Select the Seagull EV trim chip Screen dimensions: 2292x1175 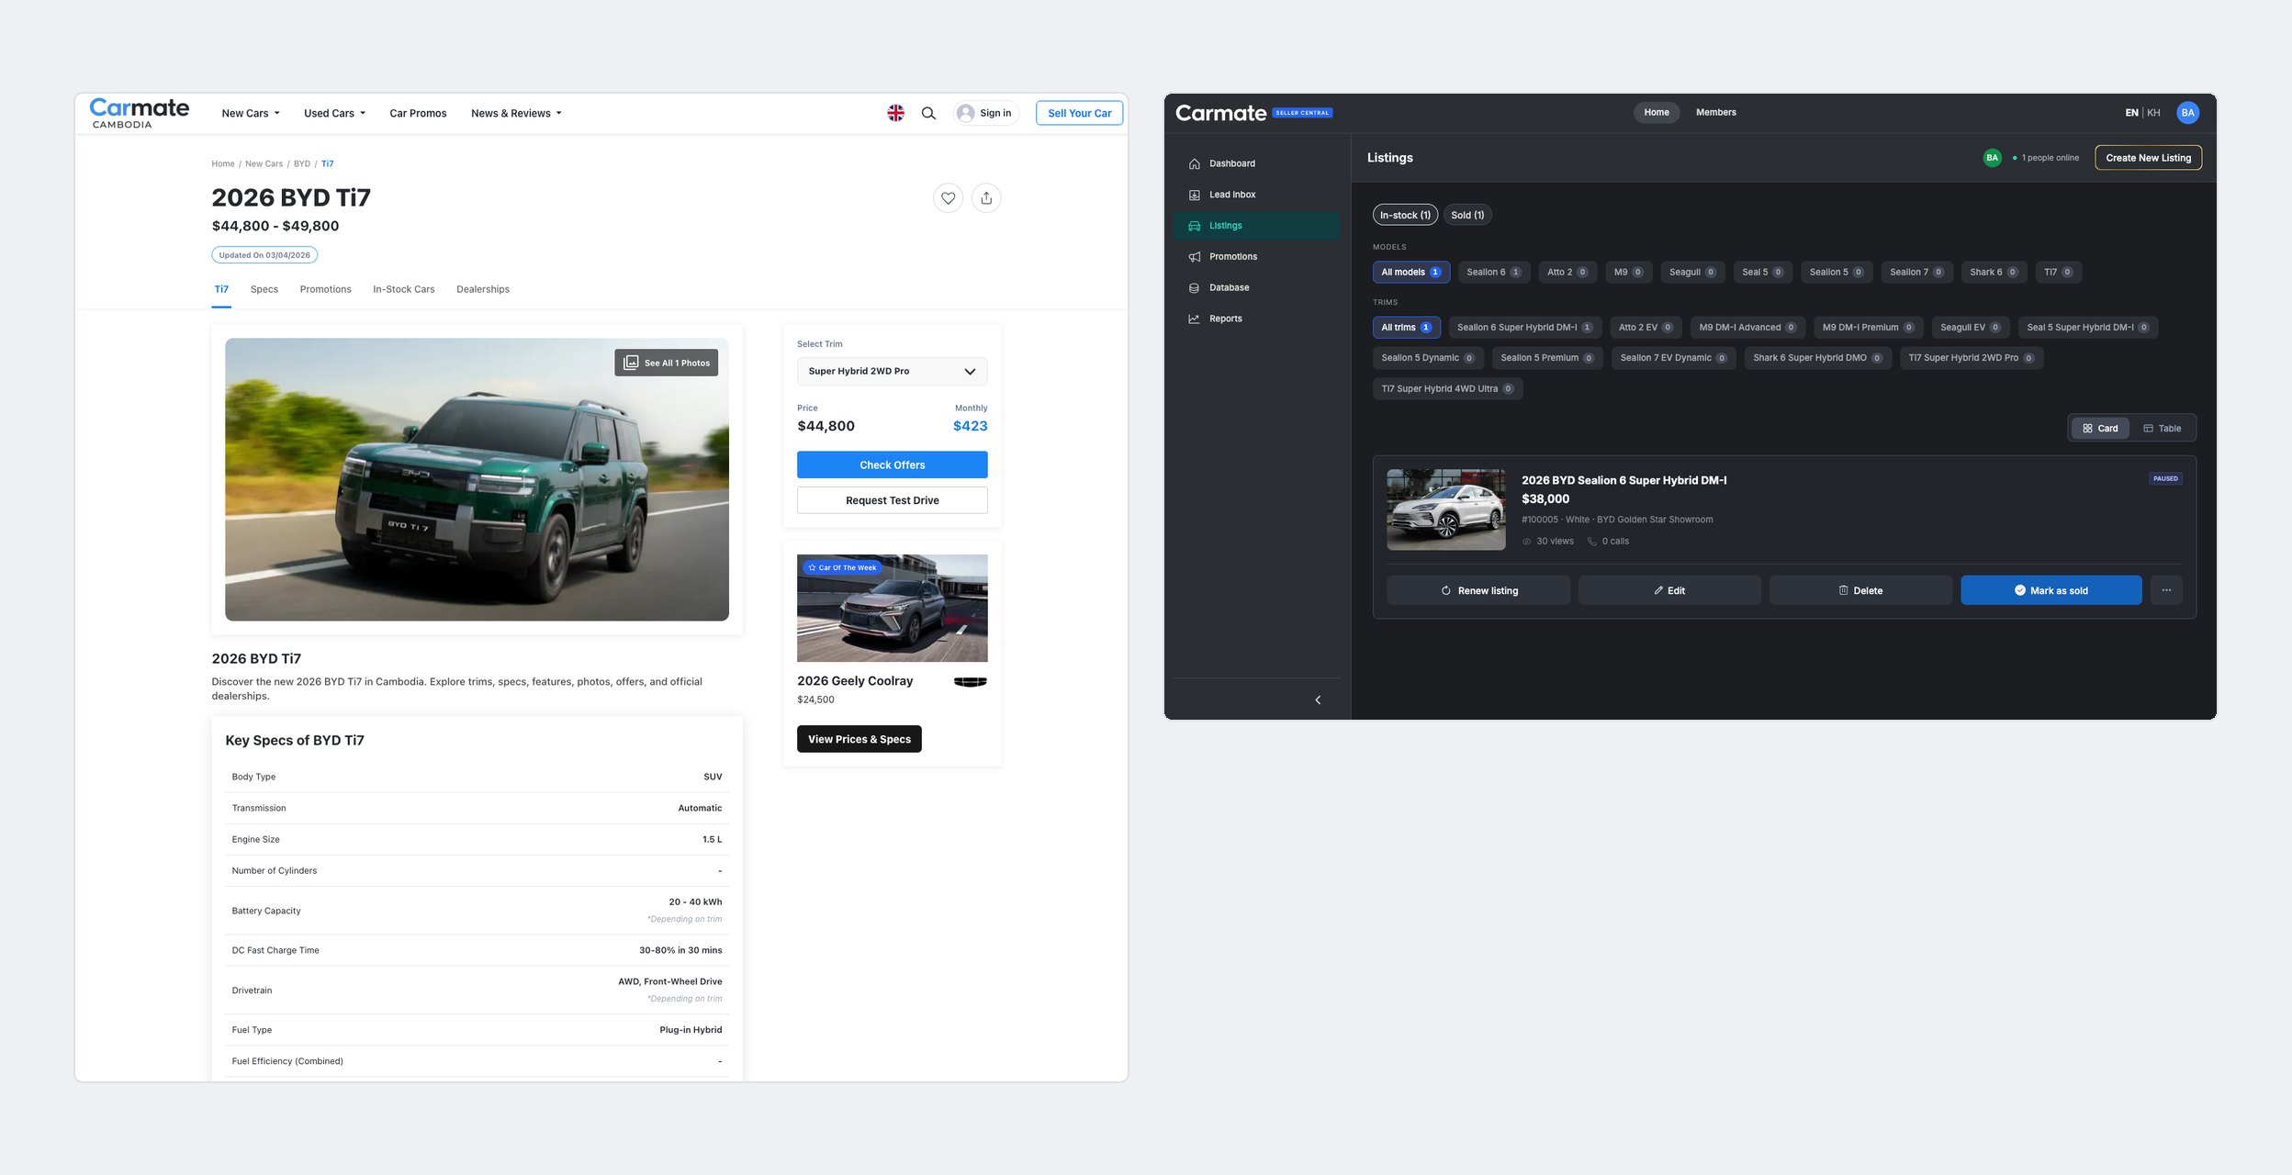point(1971,328)
